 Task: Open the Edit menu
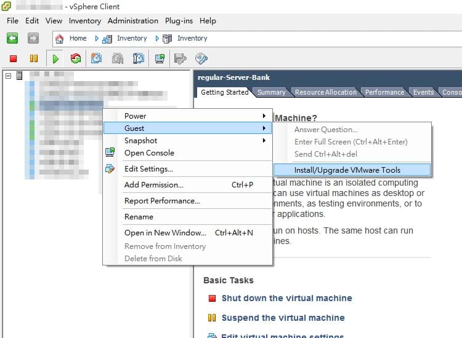click(32, 21)
